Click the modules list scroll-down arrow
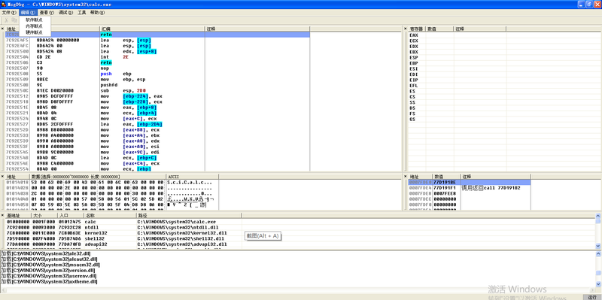Viewport: 602px width, 300px height. coord(598,246)
